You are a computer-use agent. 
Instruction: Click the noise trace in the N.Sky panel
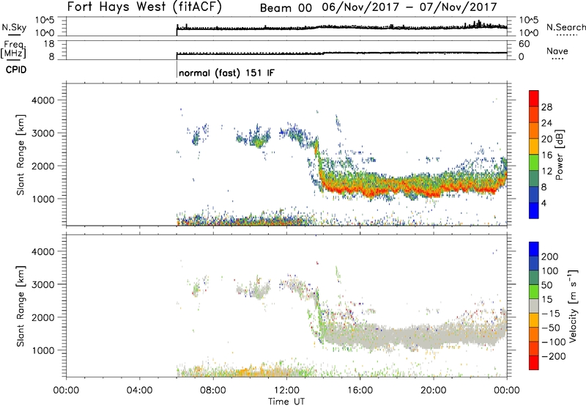pos(341,27)
